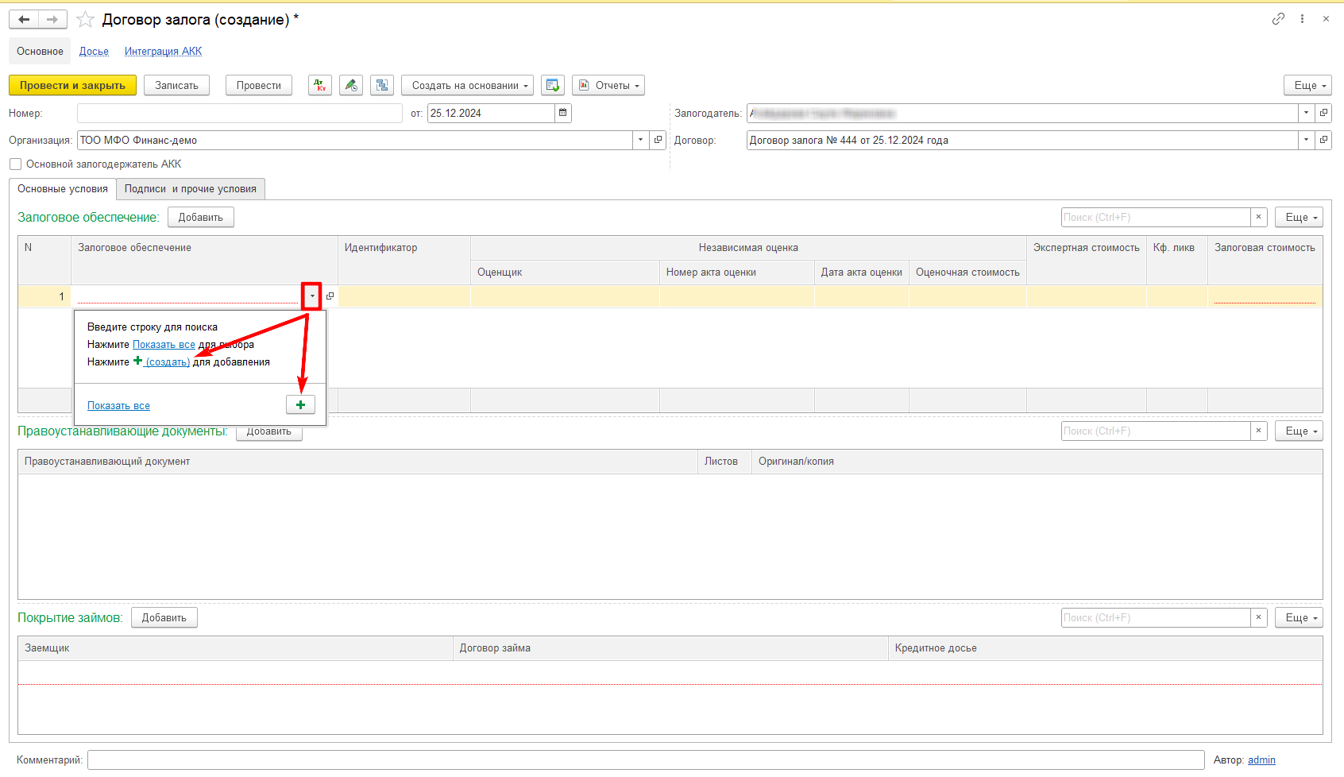This screenshot has width=1344, height=777.
Task: Click the Номер input field
Action: (240, 113)
